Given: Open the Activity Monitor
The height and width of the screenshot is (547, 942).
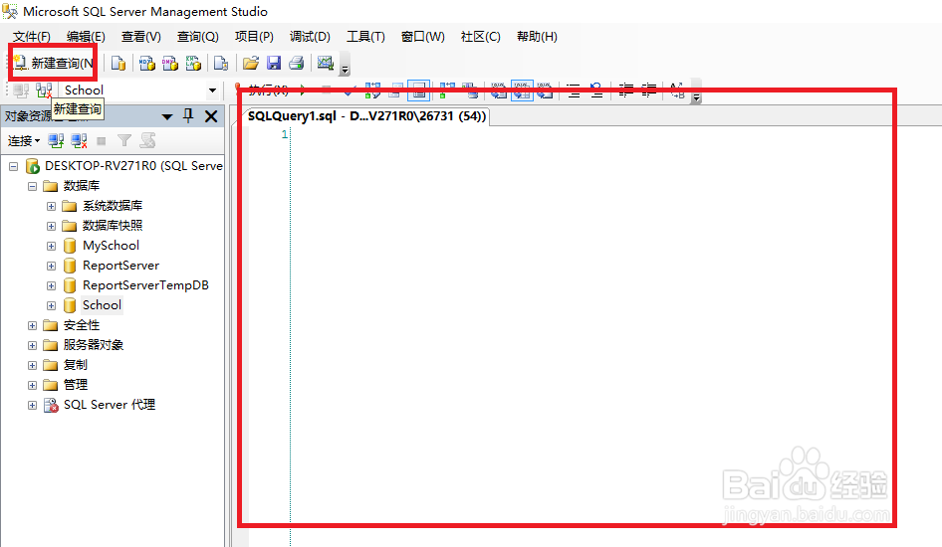Looking at the screenshot, I should 326,63.
